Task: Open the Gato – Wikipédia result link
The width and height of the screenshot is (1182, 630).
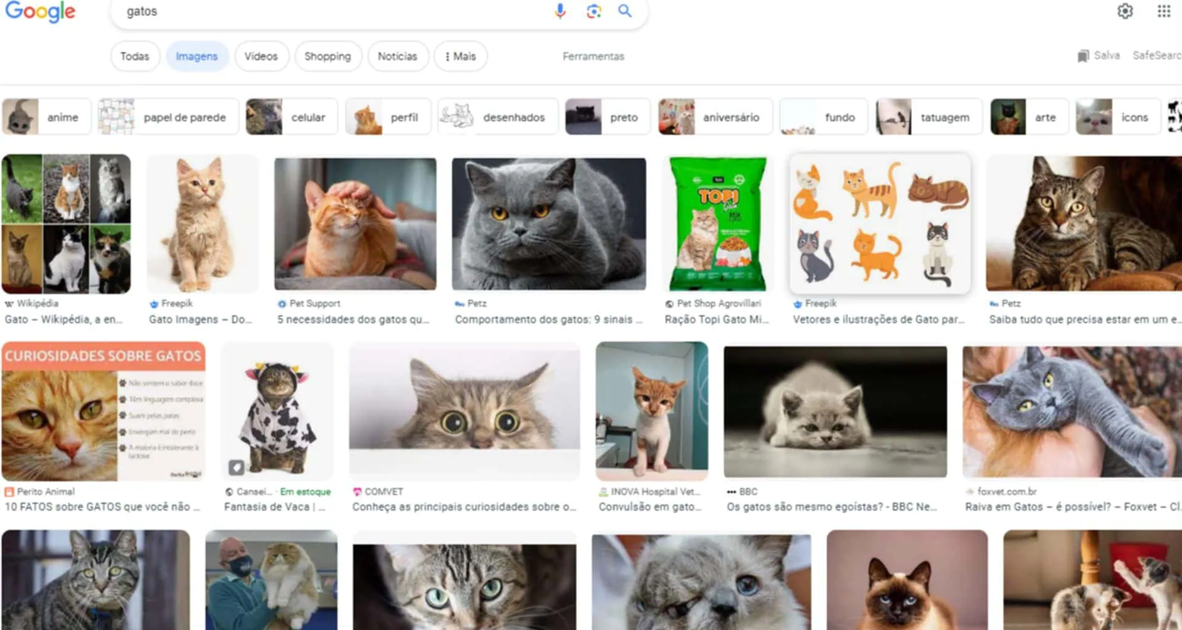Action: [63, 319]
